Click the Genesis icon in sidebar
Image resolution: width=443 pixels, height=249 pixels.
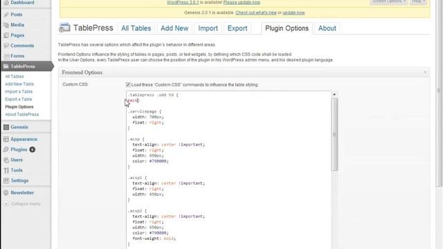(6, 127)
